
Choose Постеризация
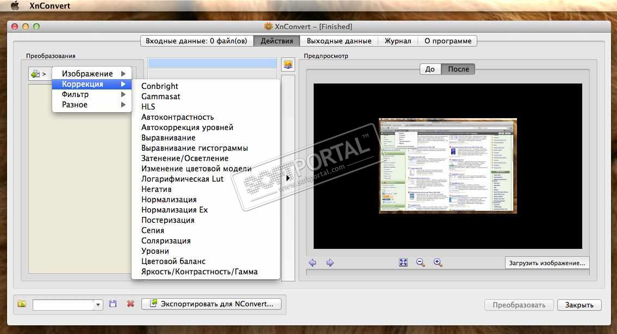(206, 220)
